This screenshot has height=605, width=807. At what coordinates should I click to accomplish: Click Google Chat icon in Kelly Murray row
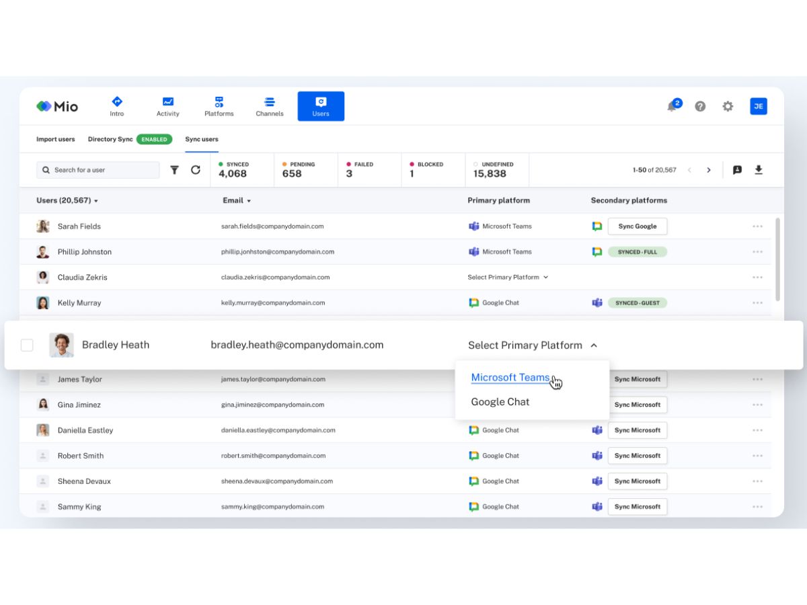[474, 302]
